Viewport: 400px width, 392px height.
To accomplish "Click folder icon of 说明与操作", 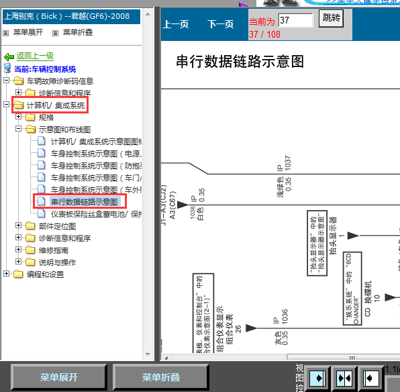I will coord(30,262).
